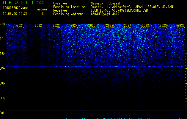Click the 2025 time marker

pos(92,26)
